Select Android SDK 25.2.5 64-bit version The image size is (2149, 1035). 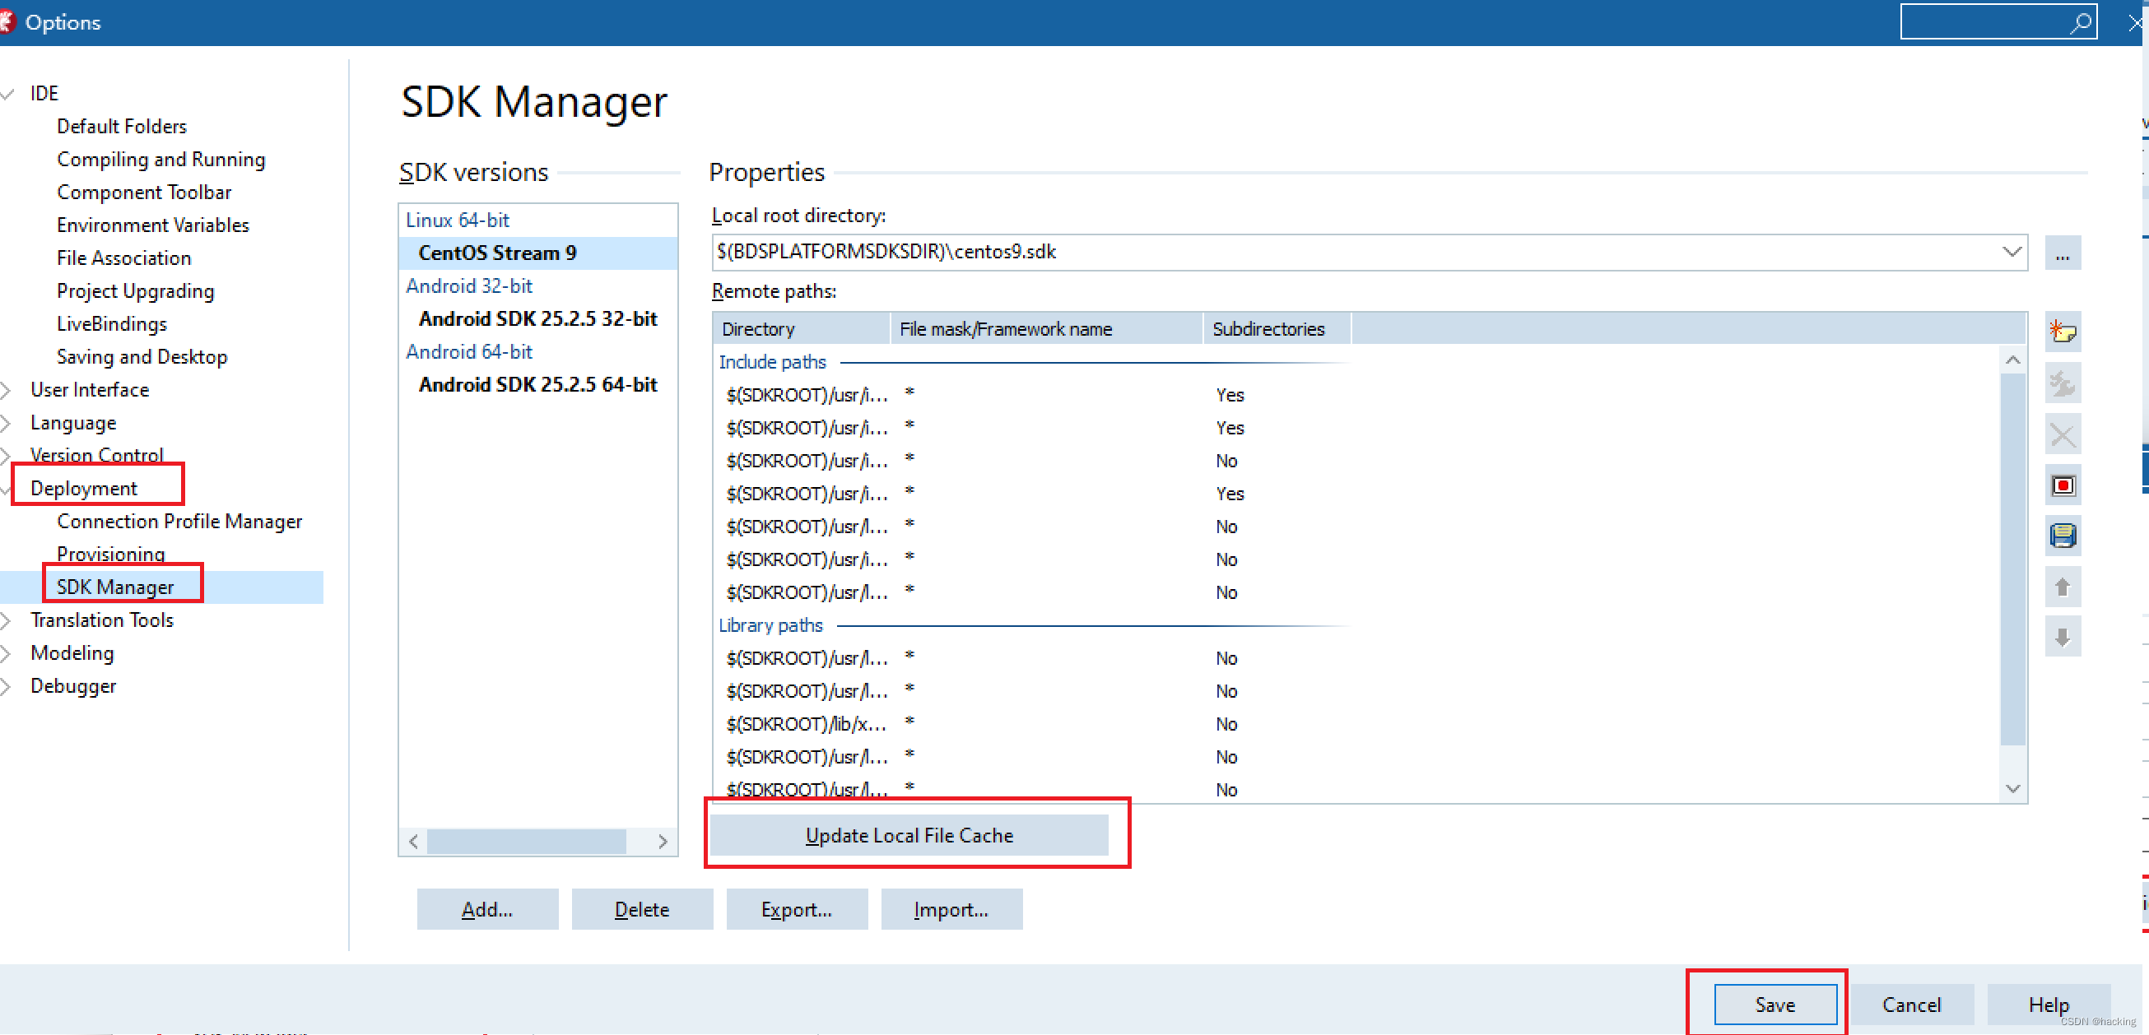[537, 384]
